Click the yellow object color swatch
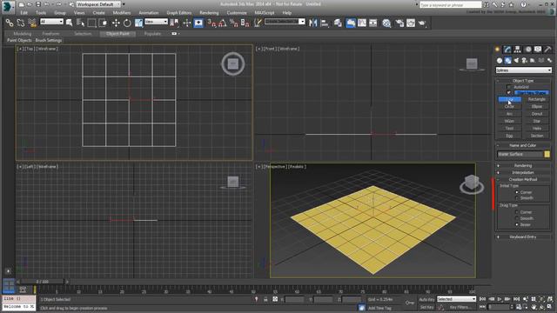This screenshot has width=557, height=313. (547, 155)
